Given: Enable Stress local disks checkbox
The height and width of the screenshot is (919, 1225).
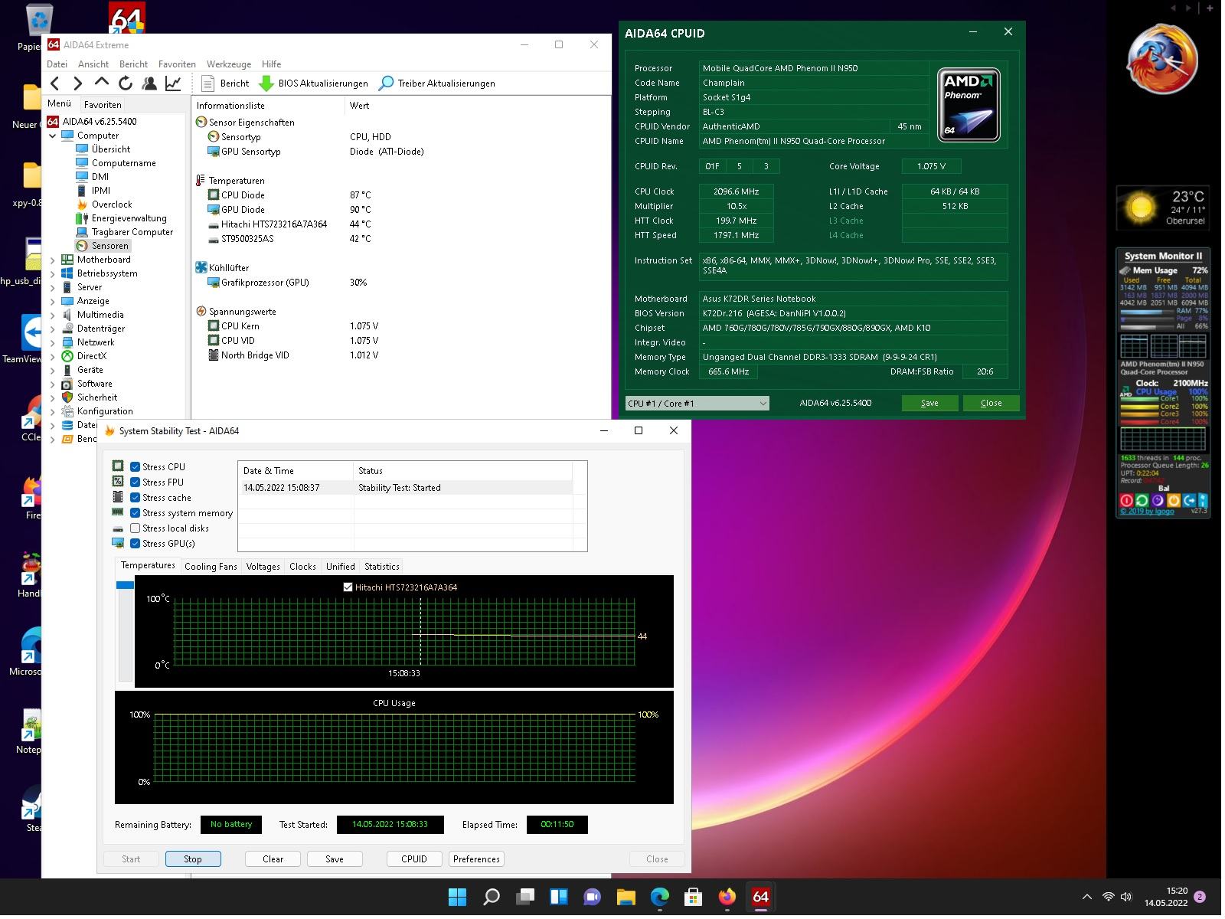Looking at the screenshot, I should click(x=135, y=528).
